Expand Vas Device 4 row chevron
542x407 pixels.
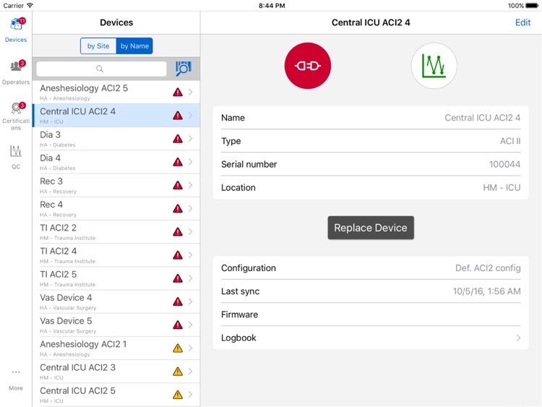pos(191,301)
